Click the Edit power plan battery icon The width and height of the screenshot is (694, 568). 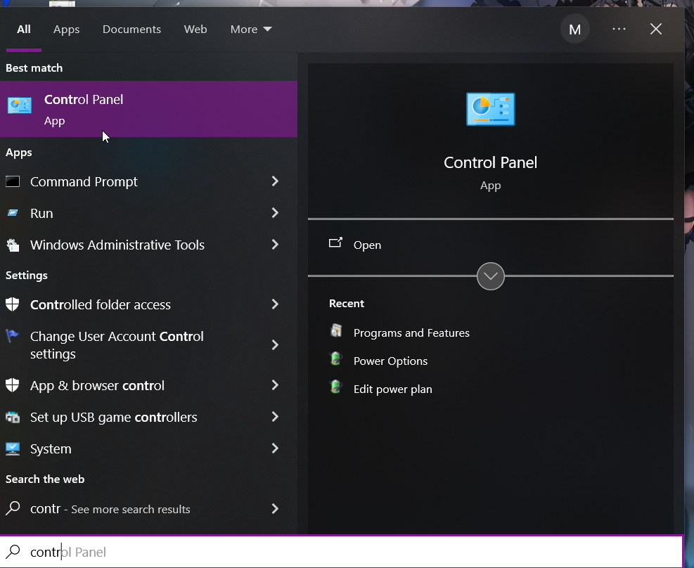336,387
